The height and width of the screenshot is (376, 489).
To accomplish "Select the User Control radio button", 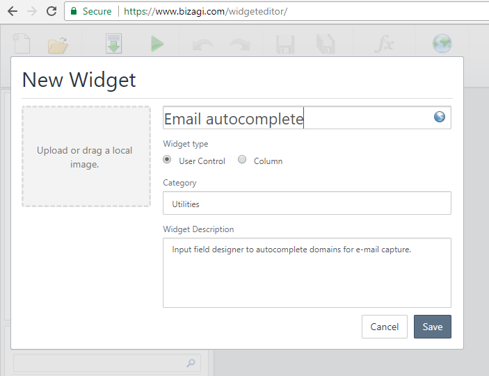I will [167, 159].
